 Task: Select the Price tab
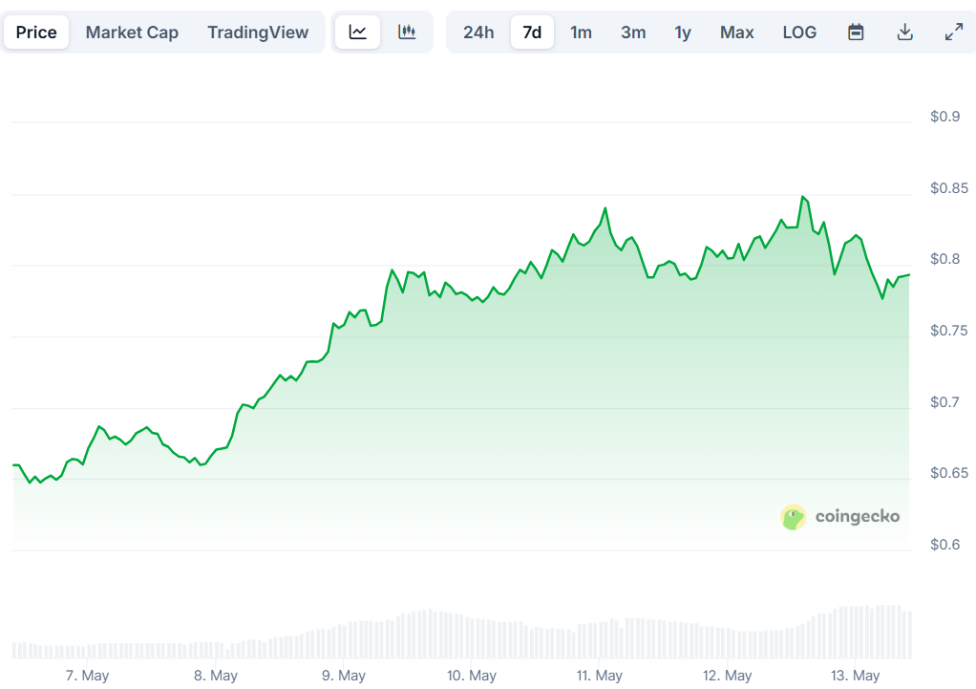[x=35, y=32]
